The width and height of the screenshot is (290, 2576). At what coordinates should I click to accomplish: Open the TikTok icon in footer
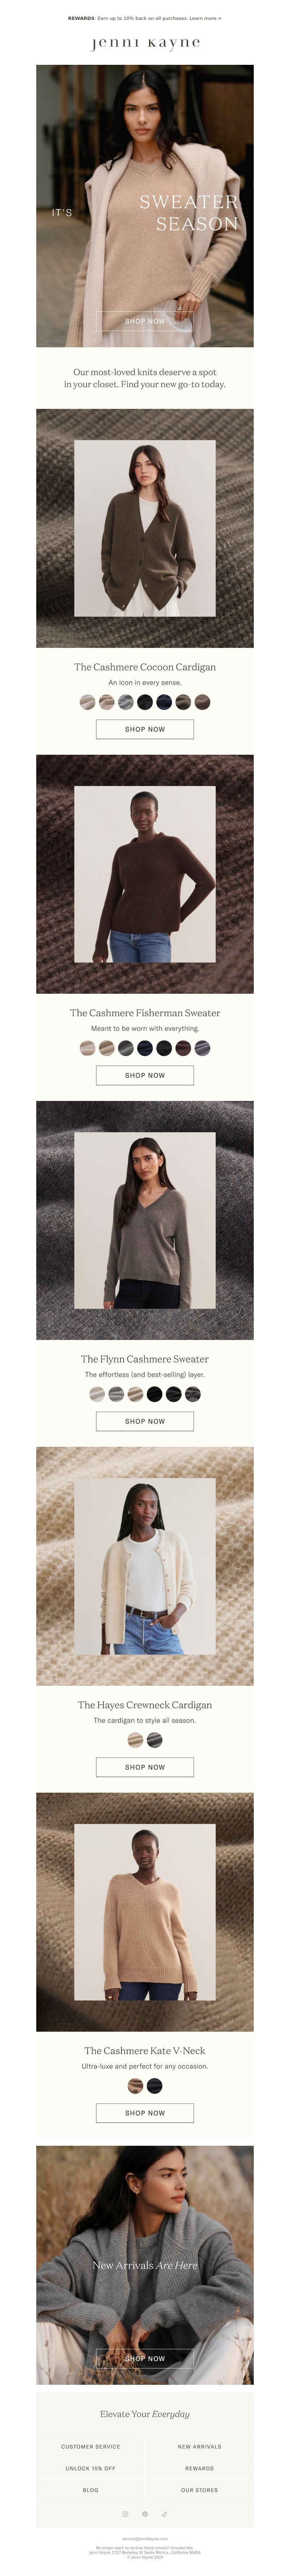(x=164, y=2514)
